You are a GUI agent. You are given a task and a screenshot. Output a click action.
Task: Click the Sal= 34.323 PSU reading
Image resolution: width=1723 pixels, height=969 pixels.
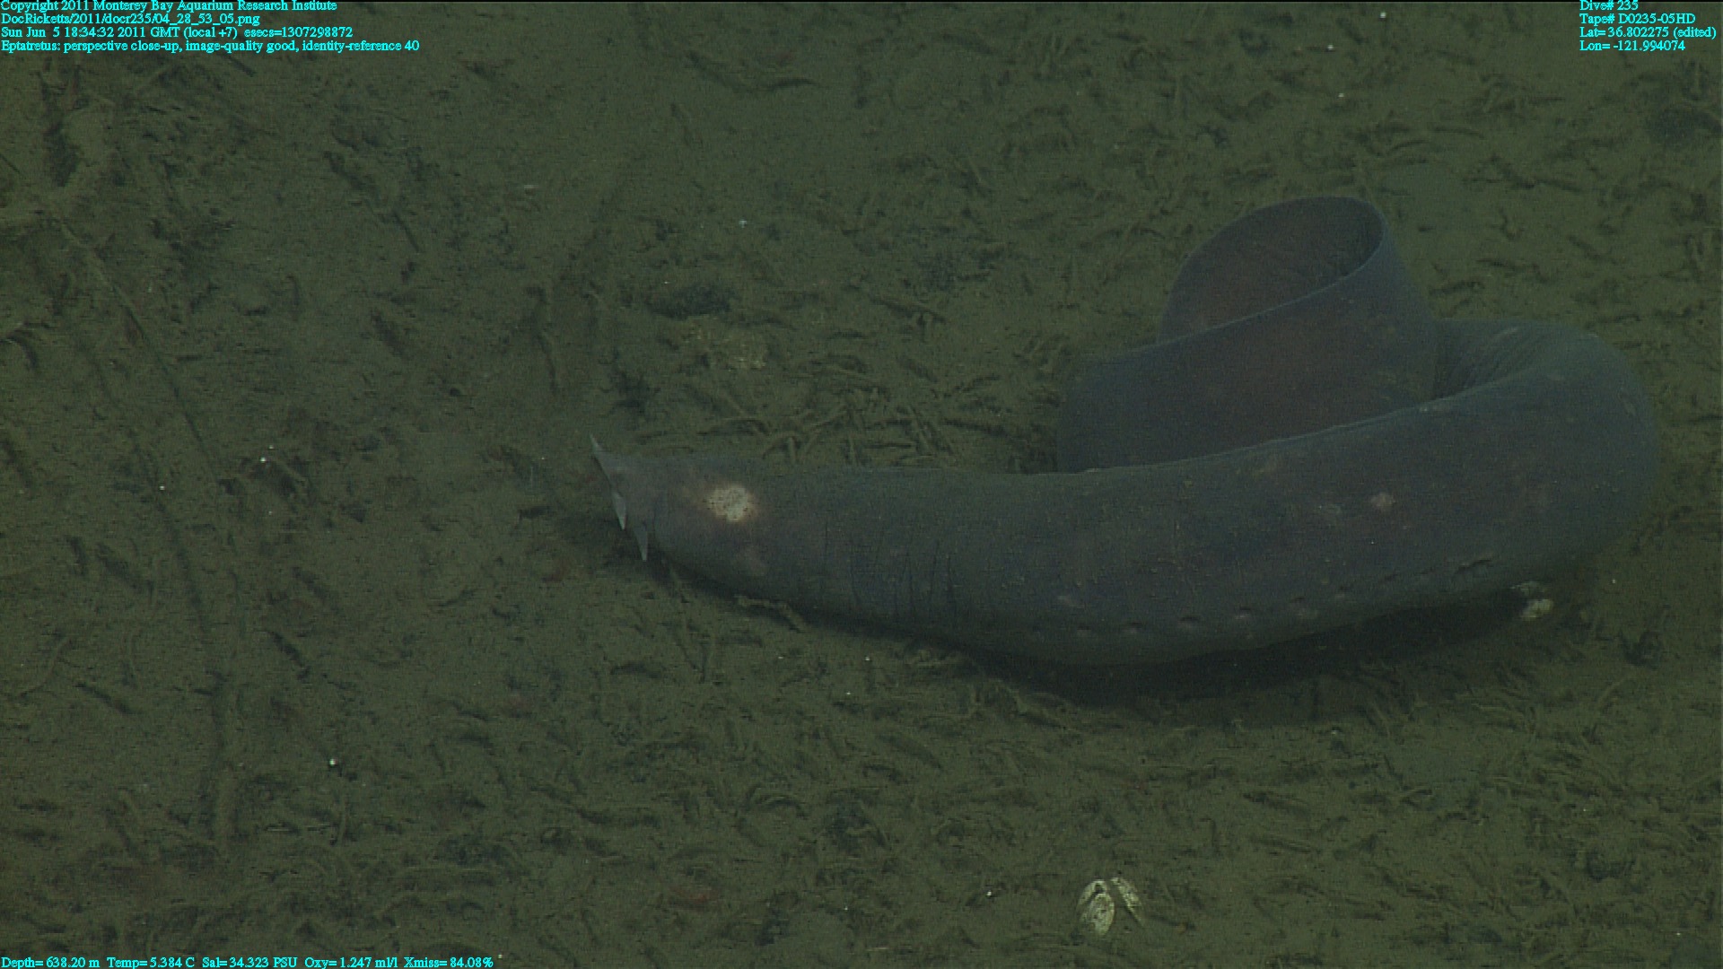tap(249, 962)
